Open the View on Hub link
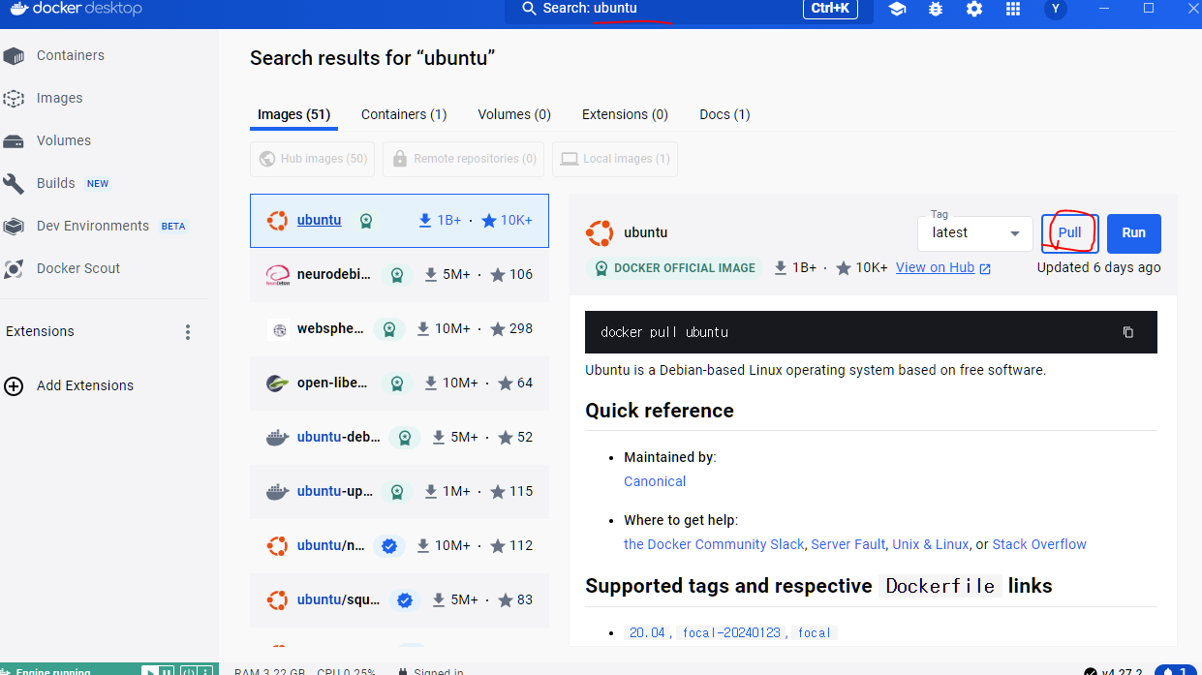Screen dimensions: 1202x675 tap(935, 268)
